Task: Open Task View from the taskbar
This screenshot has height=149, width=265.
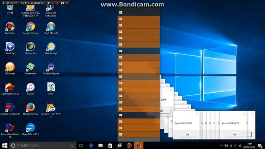Action: coord(81,145)
